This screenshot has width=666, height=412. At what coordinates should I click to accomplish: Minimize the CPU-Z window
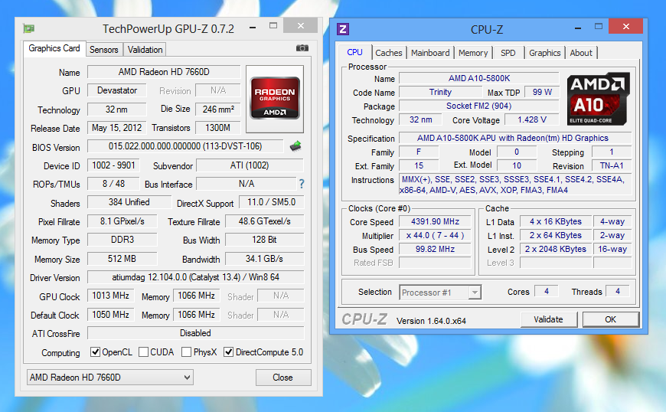point(578,28)
